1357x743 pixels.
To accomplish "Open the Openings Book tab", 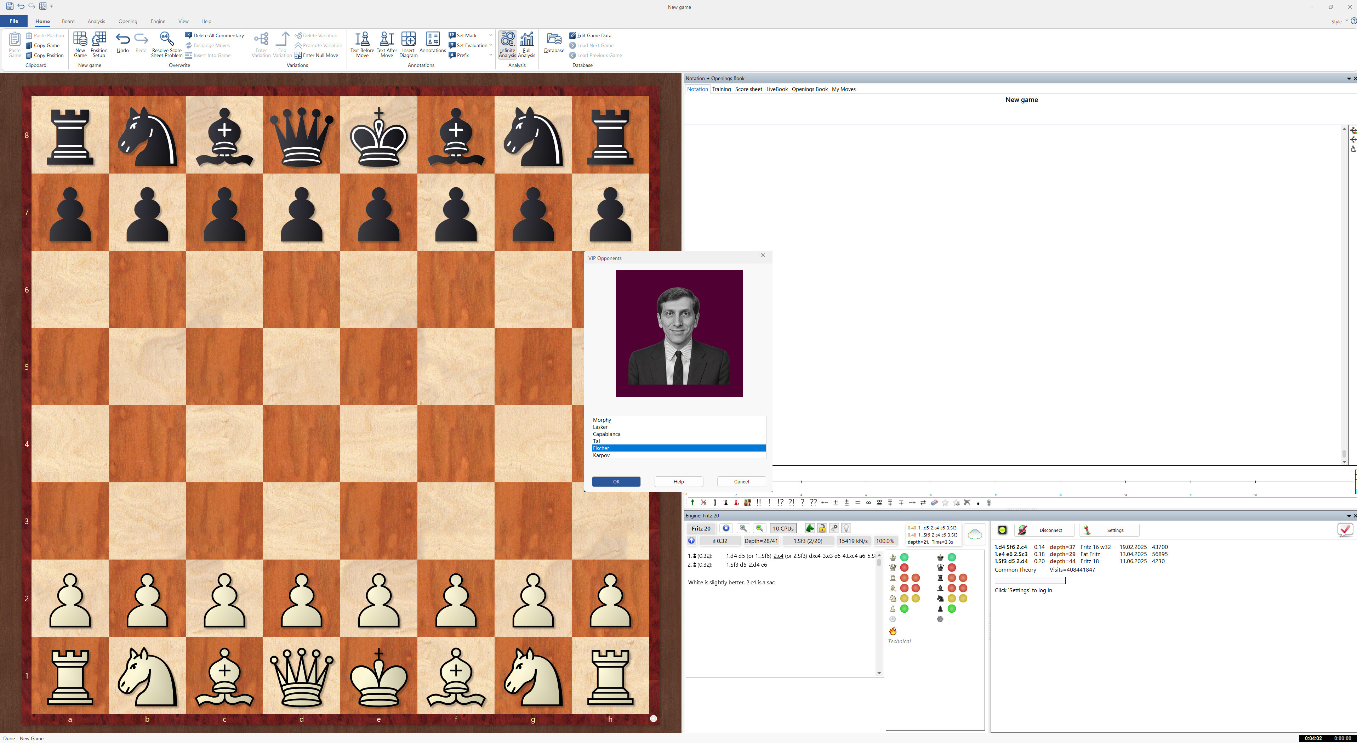I will pos(809,89).
